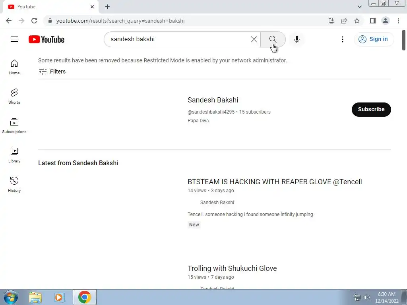The height and width of the screenshot is (305, 407).
Task: Open Home in the sidebar
Action: pos(14,67)
